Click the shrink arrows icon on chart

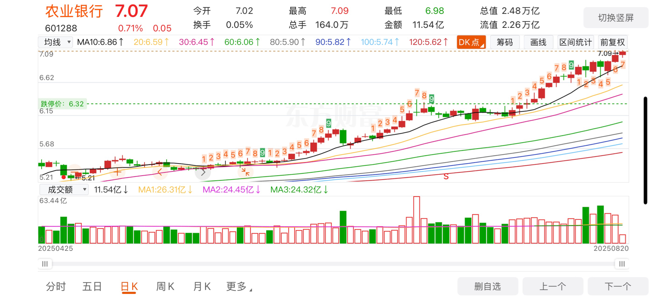pyautogui.click(x=246, y=171)
